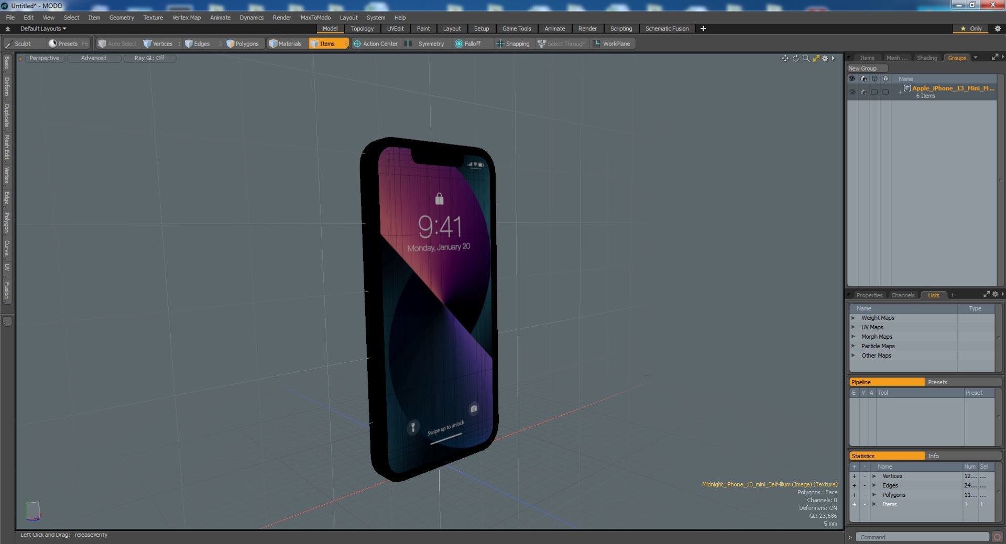Toggle the eye visibility column header in Groups
Image resolution: width=1006 pixels, height=544 pixels.
click(852, 79)
